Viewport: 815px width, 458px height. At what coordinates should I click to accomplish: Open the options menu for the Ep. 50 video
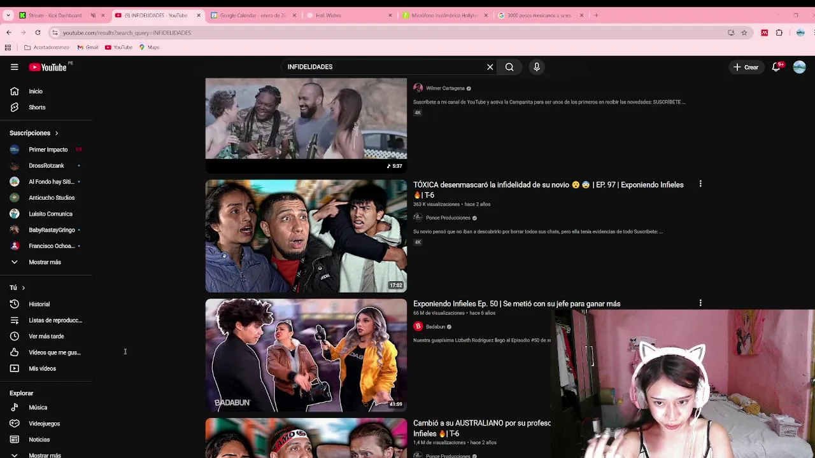point(700,303)
